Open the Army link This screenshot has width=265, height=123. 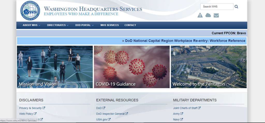(176, 114)
